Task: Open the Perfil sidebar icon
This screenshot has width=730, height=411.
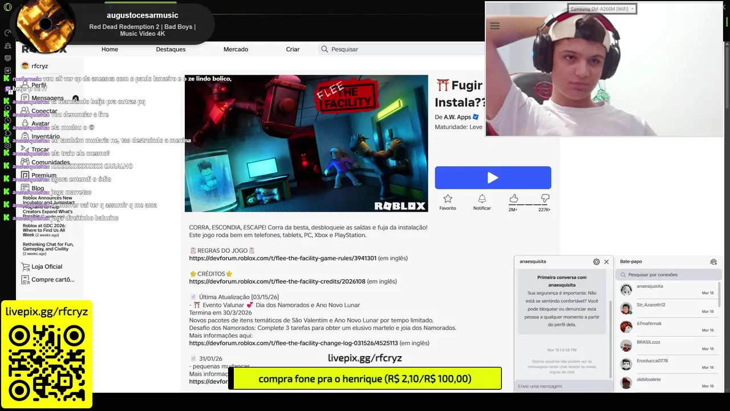Action: (25, 85)
